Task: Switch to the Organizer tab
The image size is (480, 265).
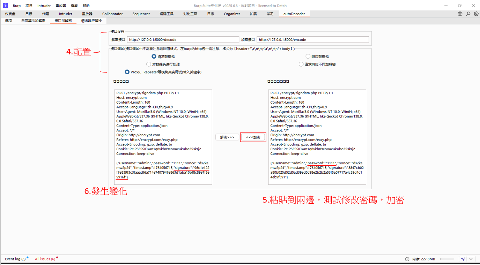Action: coord(232,14)
